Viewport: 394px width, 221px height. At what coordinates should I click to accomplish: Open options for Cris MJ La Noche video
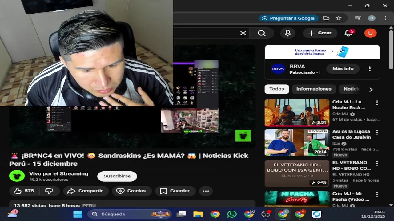click(x=377, y=103)
